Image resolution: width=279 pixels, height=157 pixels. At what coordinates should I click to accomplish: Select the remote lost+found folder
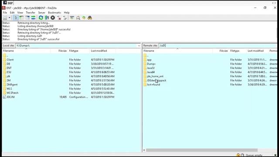[153, 85]
